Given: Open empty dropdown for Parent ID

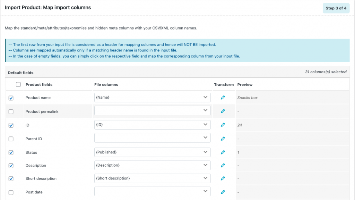Looking at the screenshot, I should 153,137.
